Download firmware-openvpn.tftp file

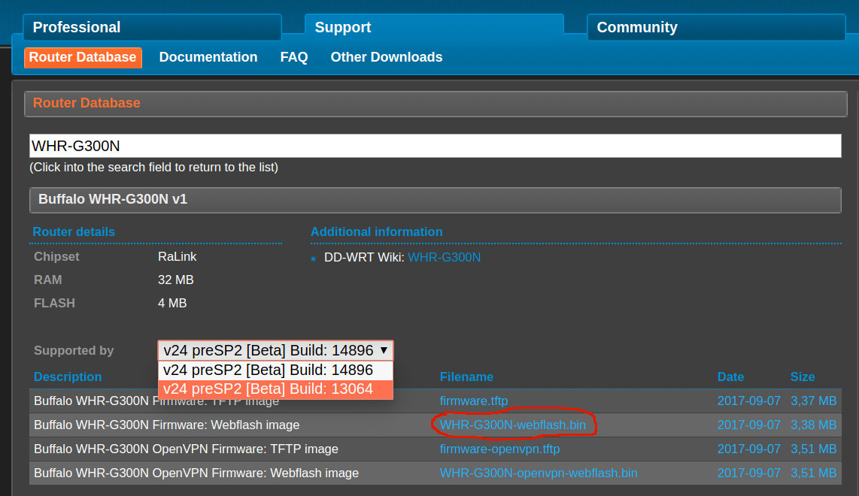click(x=499, y=449)
